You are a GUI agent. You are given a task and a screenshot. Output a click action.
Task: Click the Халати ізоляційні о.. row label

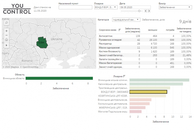111,59
